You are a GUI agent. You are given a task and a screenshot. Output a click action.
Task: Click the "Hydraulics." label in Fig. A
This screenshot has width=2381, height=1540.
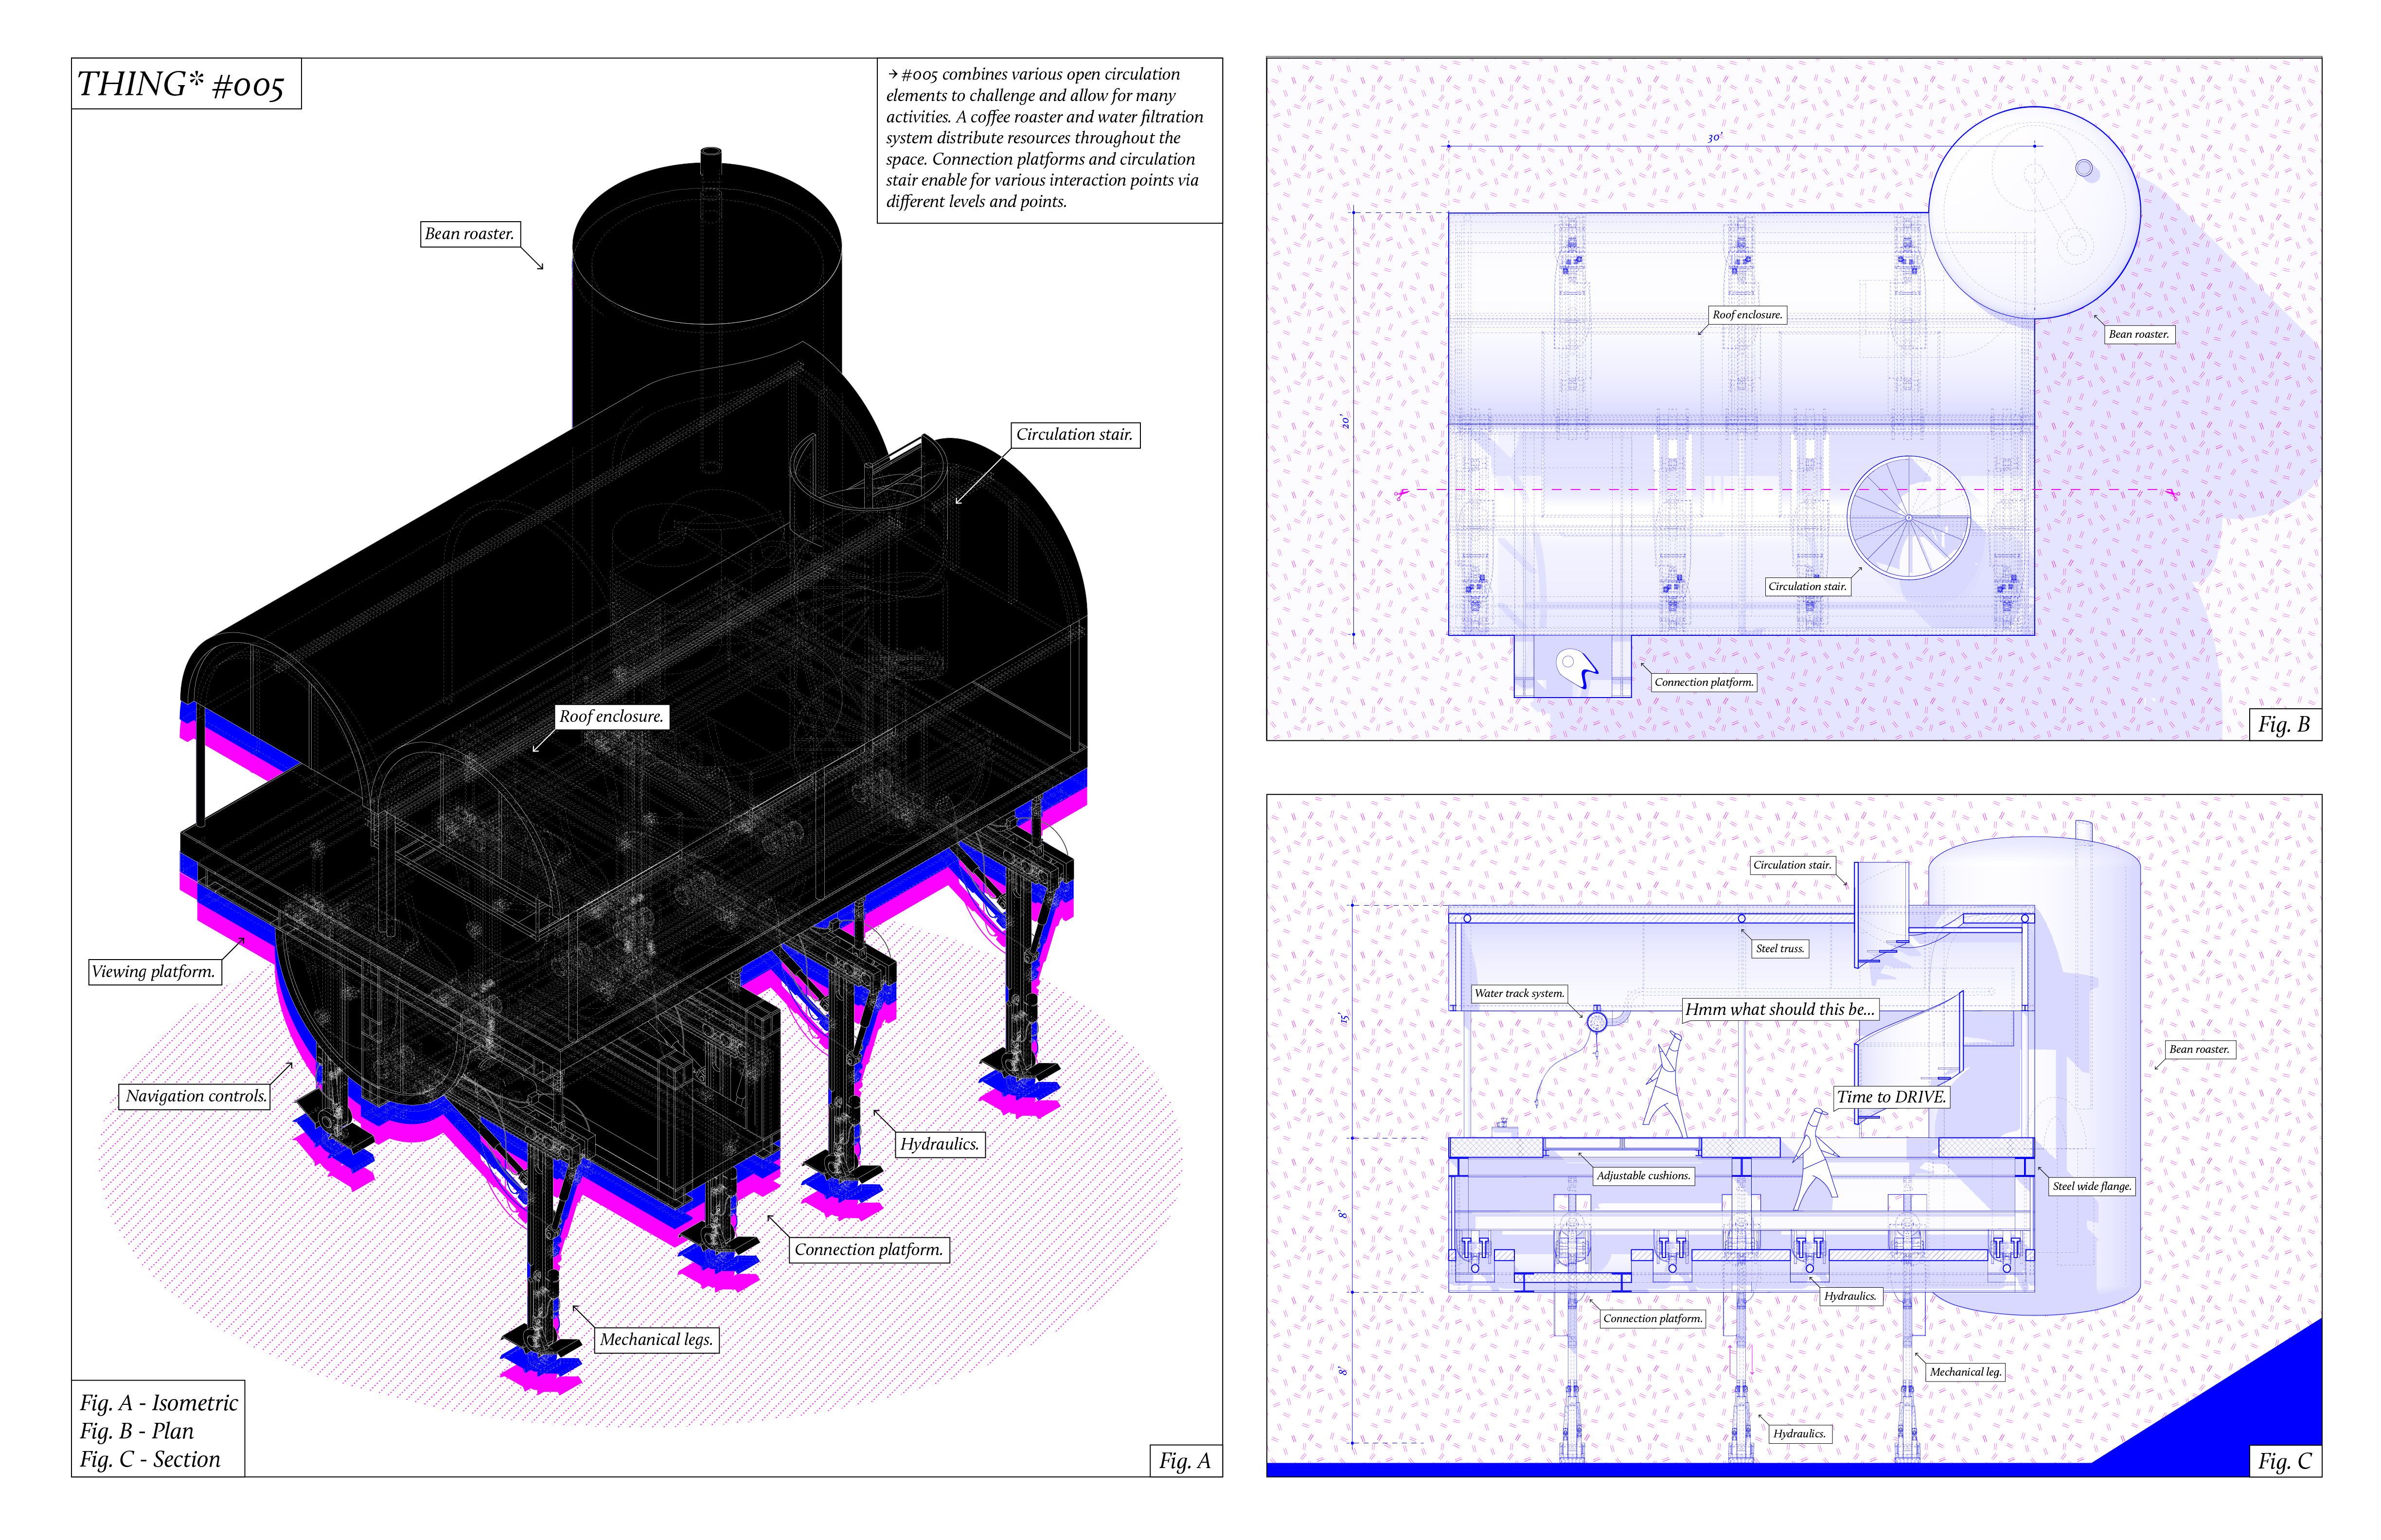point(940,1145)
